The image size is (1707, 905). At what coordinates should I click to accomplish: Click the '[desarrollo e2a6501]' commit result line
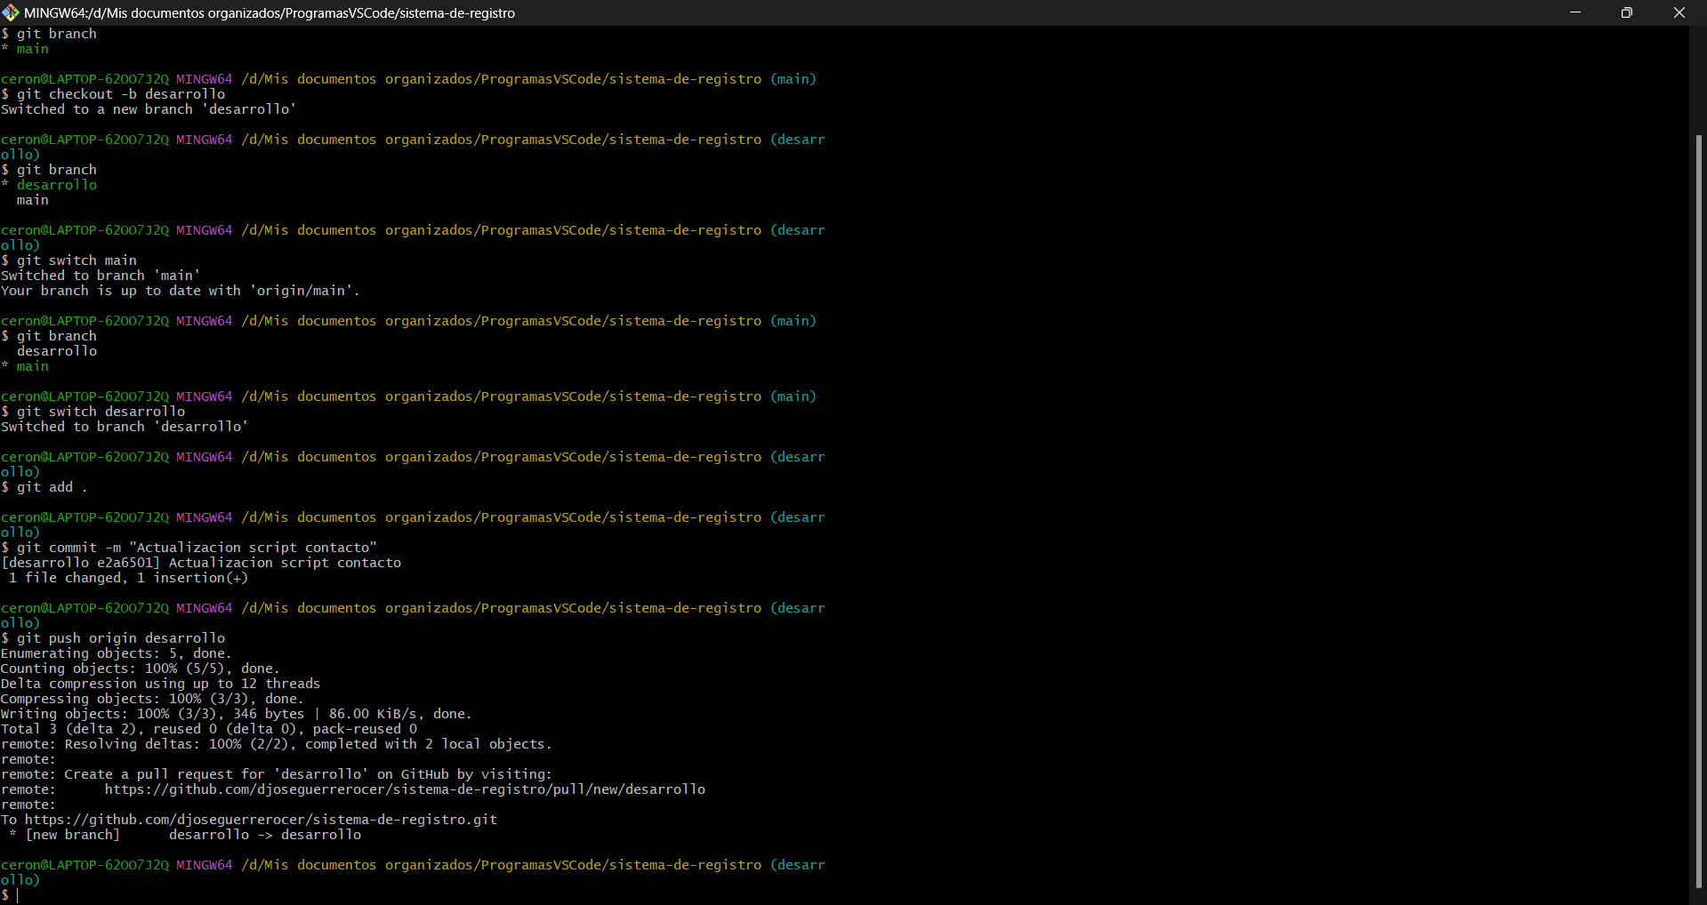coord(201,563)
